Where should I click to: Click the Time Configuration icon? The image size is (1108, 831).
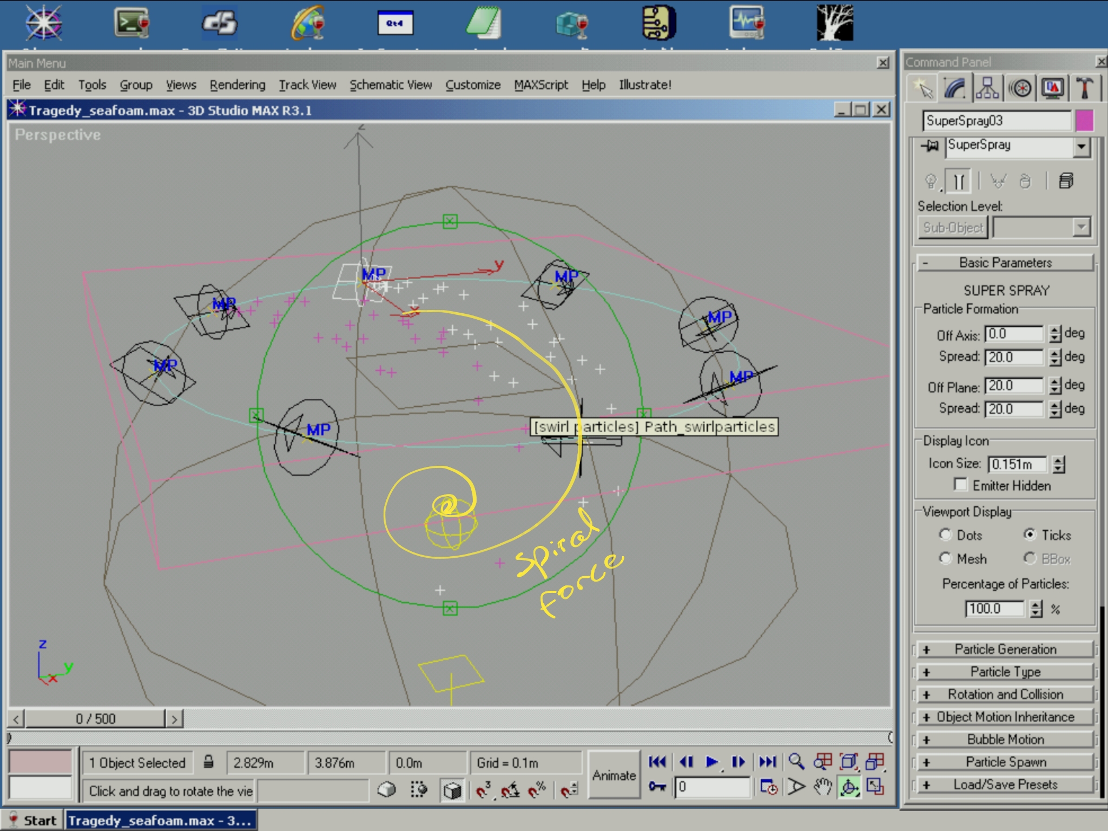coord(768,787)
